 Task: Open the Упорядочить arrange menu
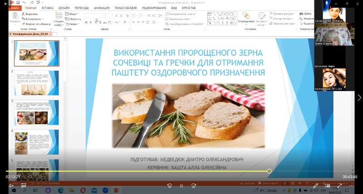[x=246, y=19]
